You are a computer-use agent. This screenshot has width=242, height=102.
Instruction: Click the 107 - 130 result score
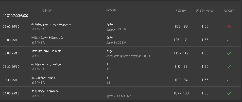tap(181, 93)
